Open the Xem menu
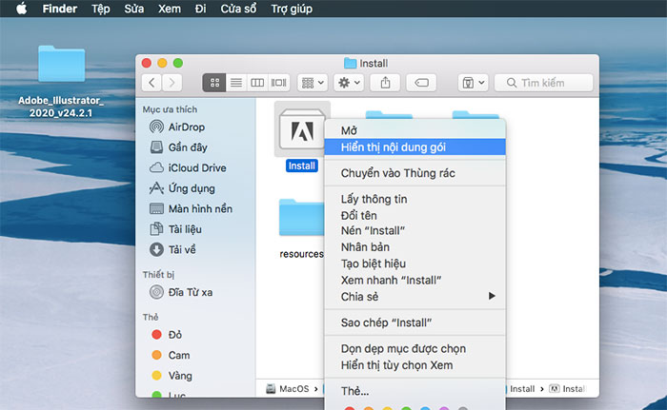667x410 pixels. pos(170,9)
